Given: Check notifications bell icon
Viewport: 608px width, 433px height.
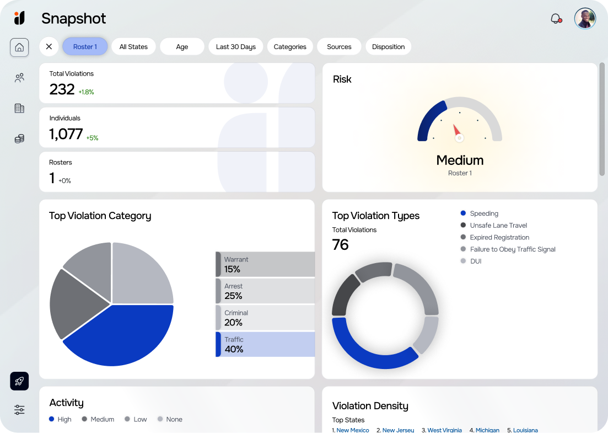Looking at the screenshot, I should click(556, 19).
